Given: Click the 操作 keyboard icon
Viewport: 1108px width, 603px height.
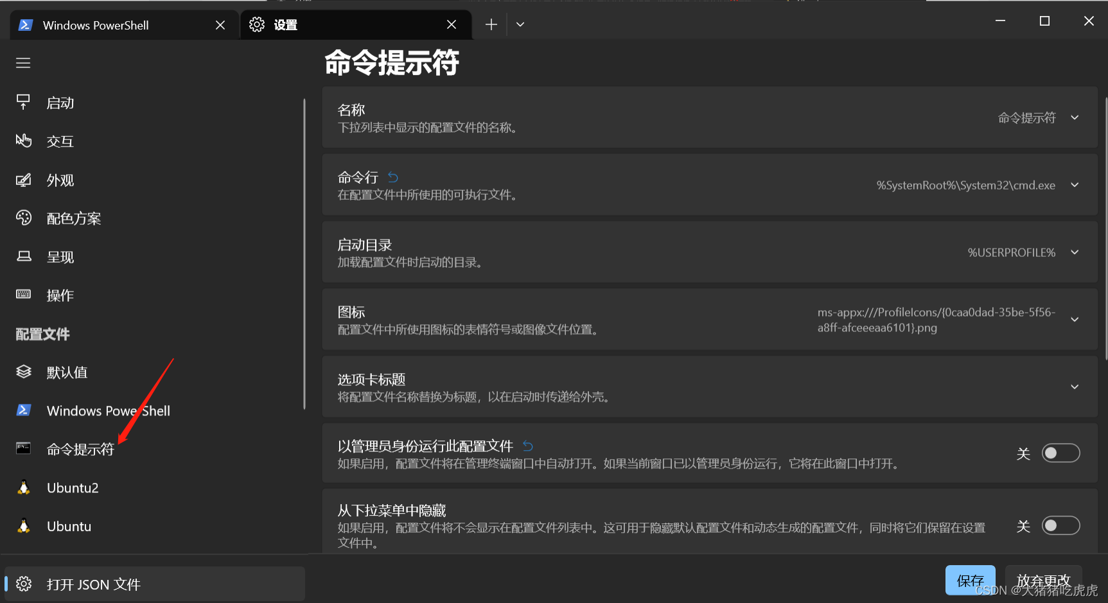Looking at the screenshot, I should point(23,294).
